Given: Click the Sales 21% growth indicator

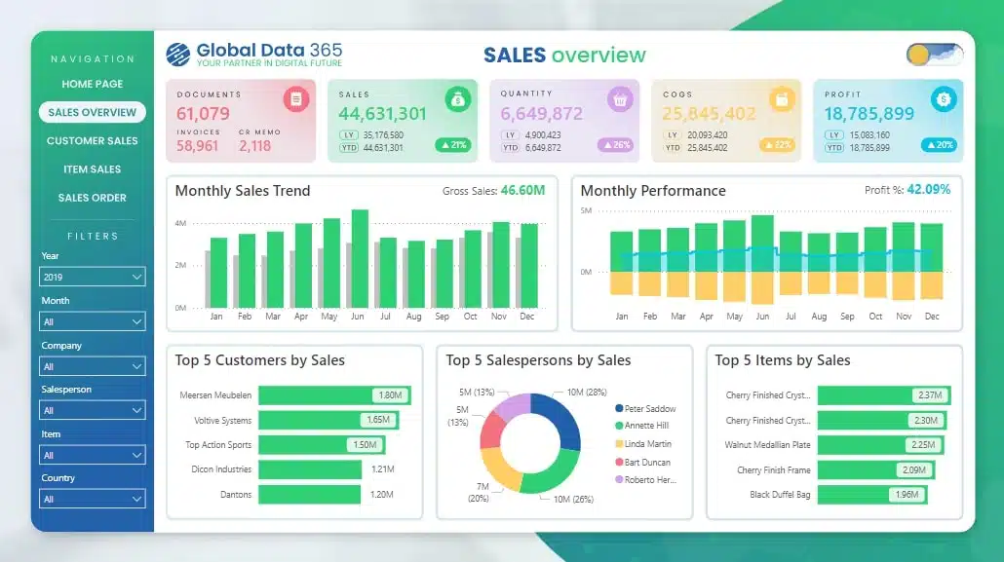Looking at the screenshot, I should click(x=452, y=146).
